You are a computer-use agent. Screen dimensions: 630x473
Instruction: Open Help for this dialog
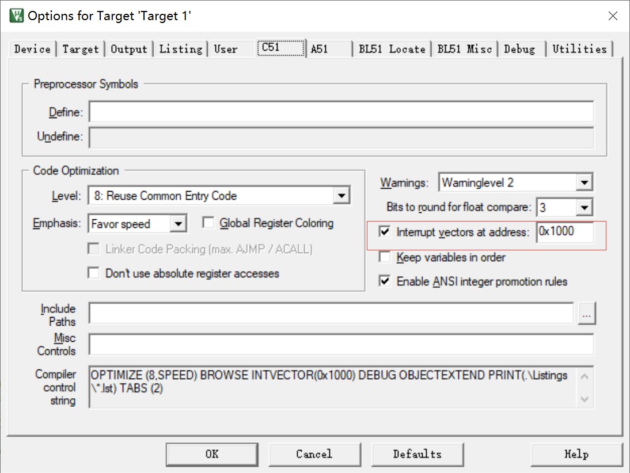pos(576,454)
